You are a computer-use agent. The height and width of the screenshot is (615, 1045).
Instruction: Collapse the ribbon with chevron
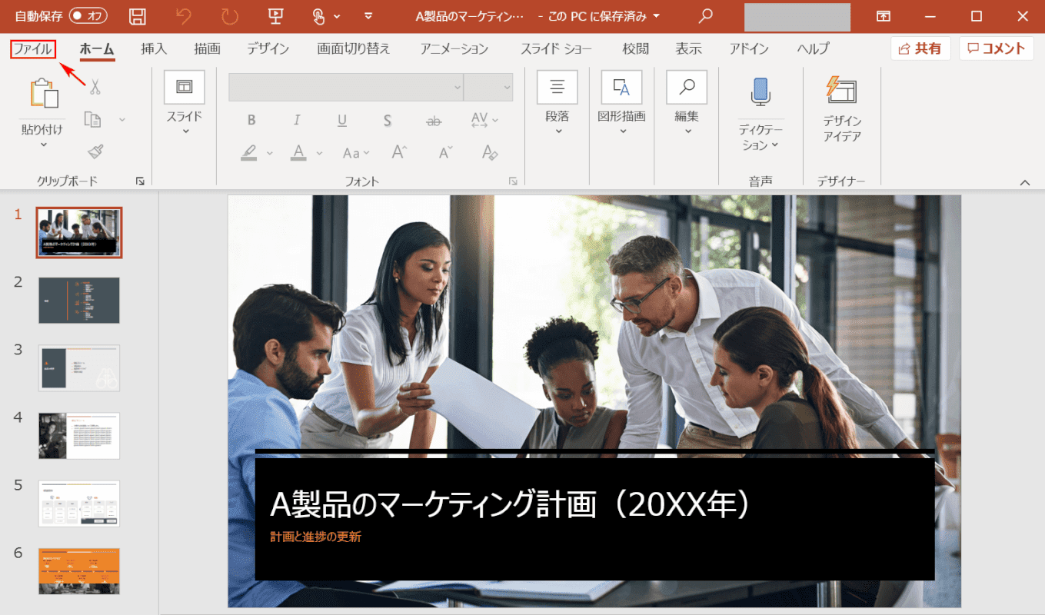point(1024,182)
